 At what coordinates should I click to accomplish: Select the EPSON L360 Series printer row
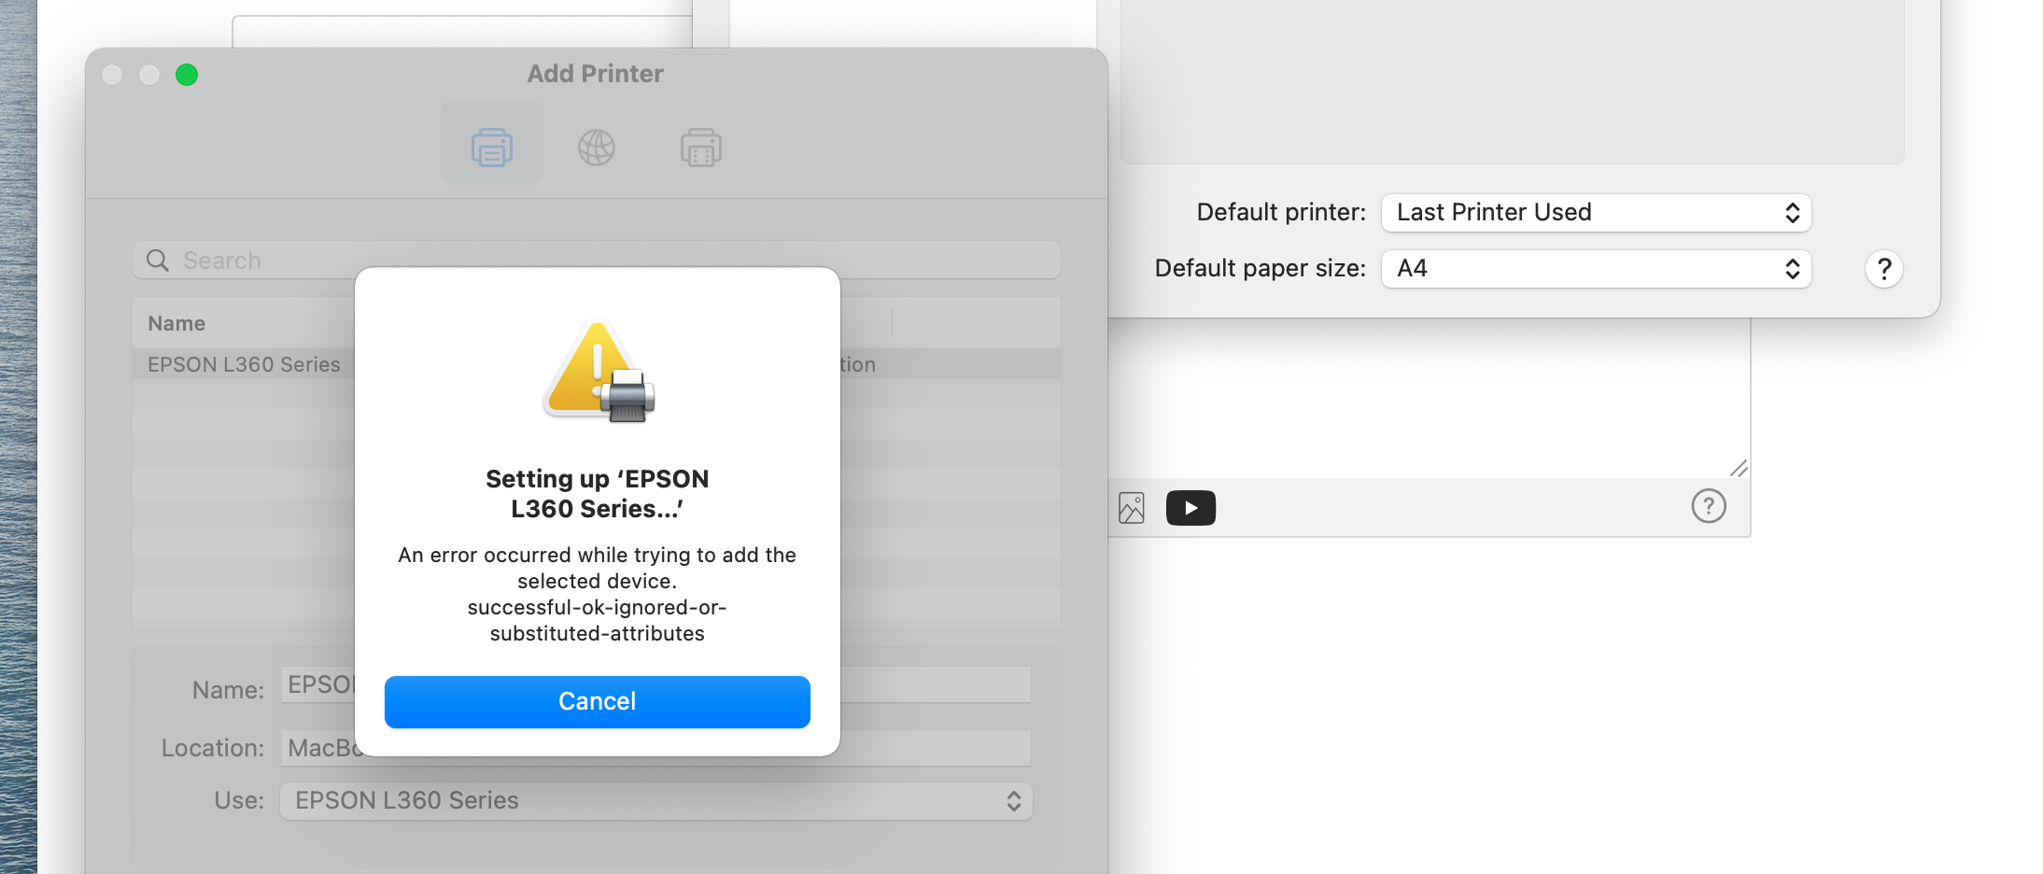click(597, 364)
